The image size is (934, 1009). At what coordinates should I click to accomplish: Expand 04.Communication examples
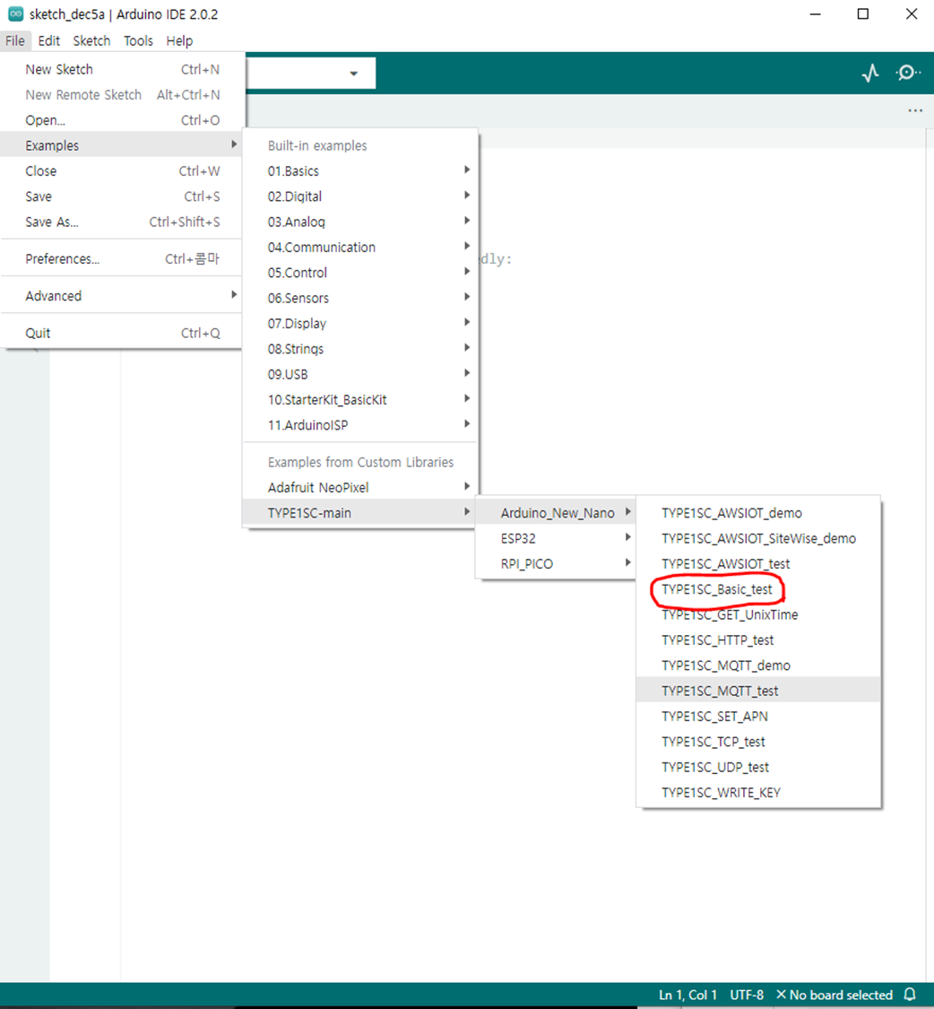360,248
